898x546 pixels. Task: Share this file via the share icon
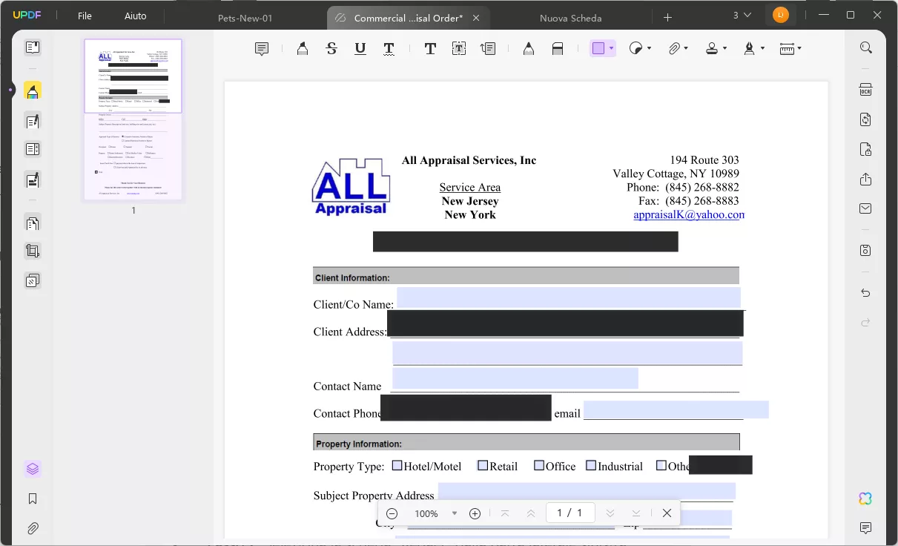[865, 180]
